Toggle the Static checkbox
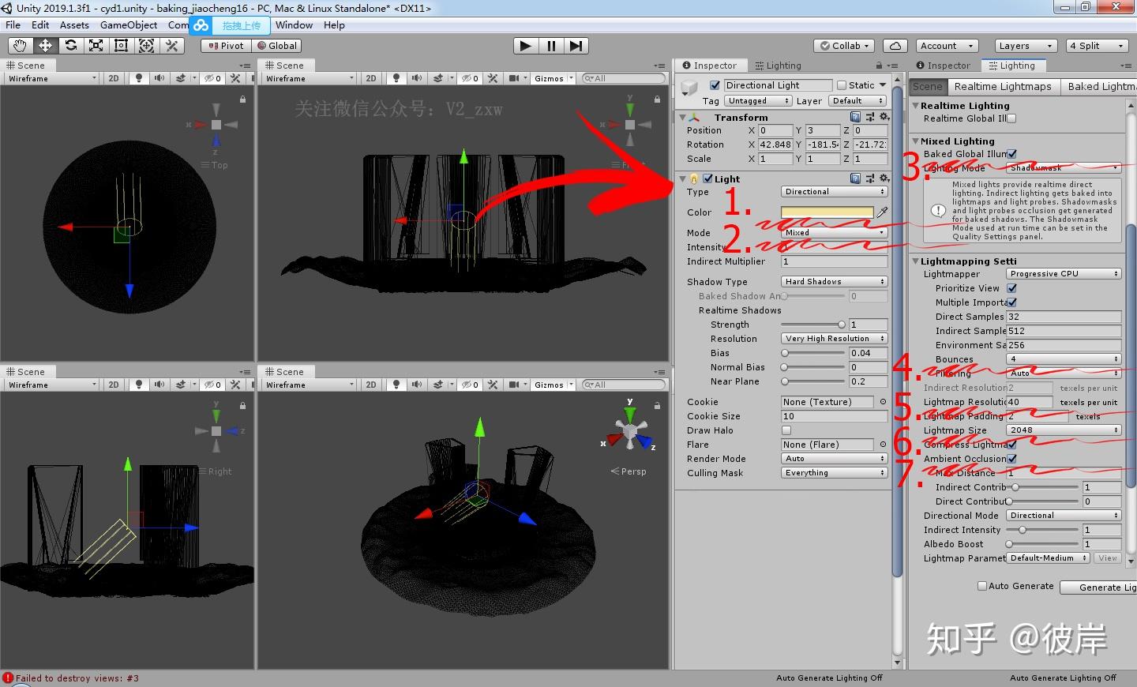 point(842,85)
